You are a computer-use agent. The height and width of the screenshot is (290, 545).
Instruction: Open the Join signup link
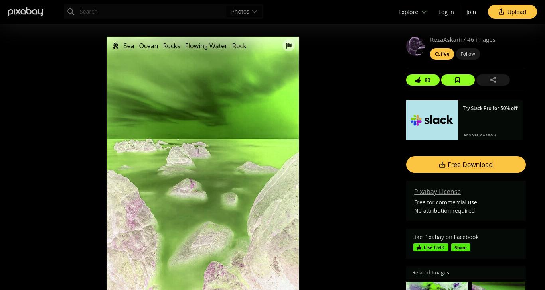(471, 12)
